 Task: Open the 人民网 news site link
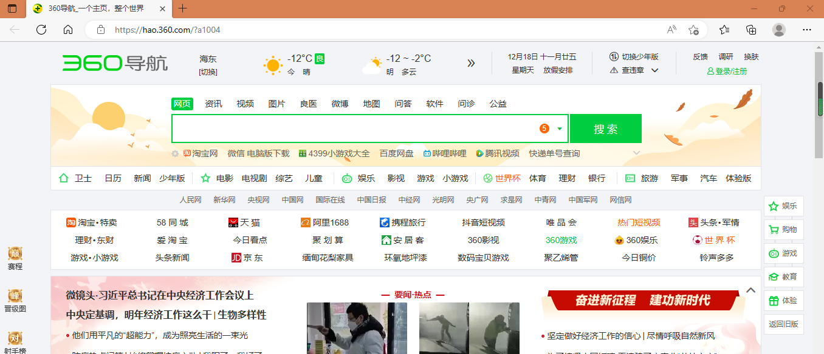[190, 200]
